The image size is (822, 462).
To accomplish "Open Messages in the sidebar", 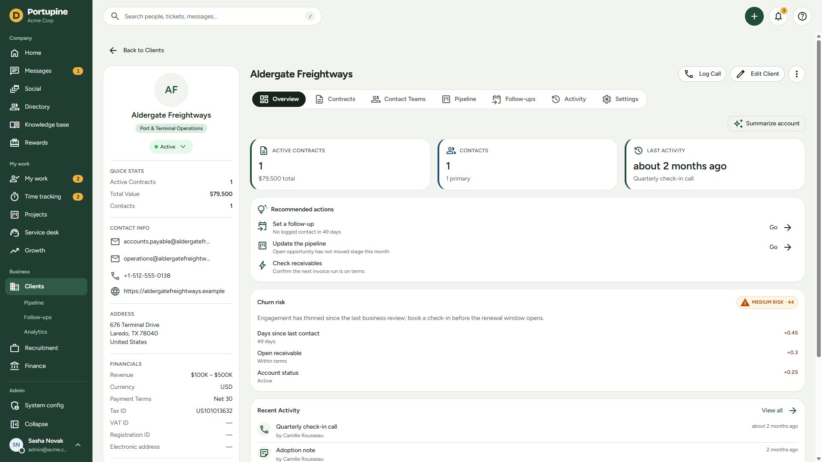I will tap(46, 71).
